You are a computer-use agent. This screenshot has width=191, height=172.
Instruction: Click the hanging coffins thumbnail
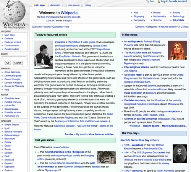point(106,157)
